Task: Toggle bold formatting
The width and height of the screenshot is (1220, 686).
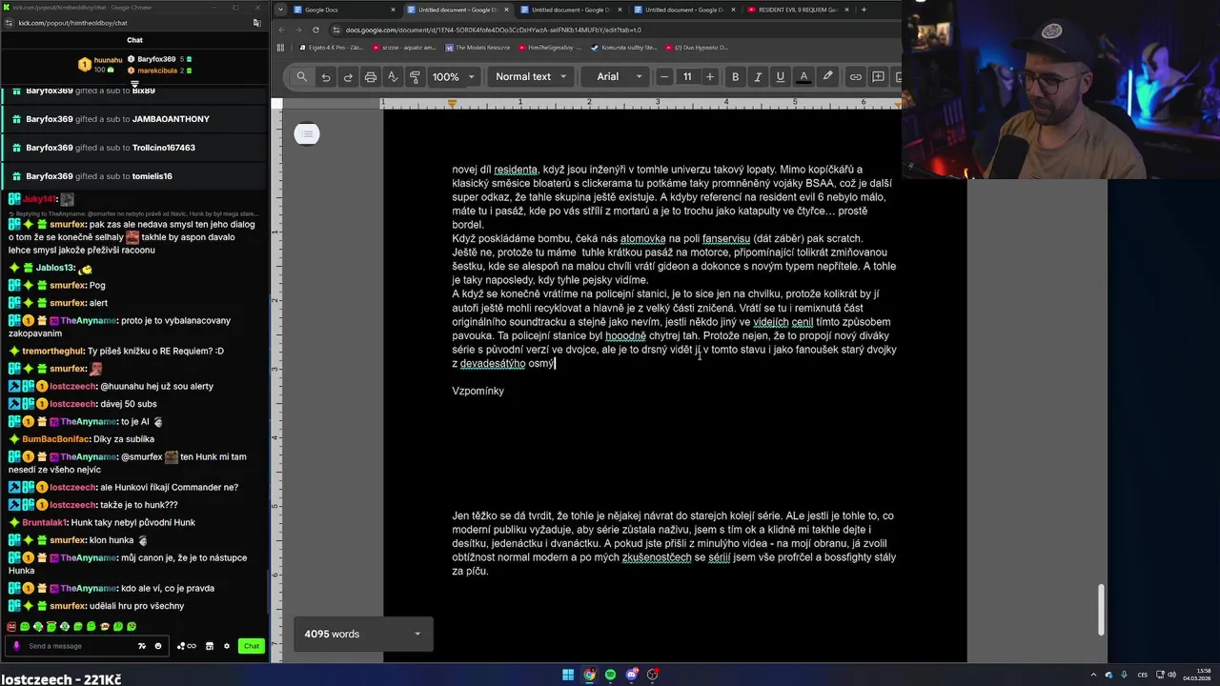Action: pos(735,77)
